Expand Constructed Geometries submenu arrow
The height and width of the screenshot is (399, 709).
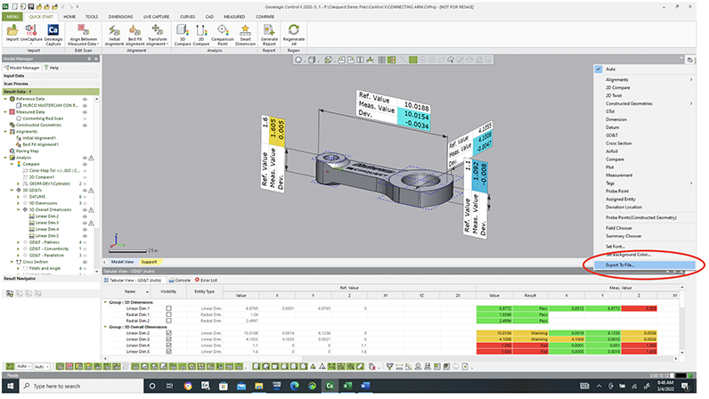(x=691, y=103)
